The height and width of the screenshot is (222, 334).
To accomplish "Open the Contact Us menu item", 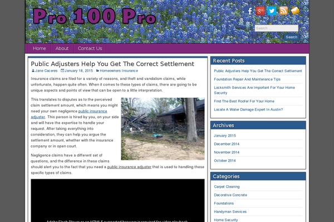I will [90, 48].
